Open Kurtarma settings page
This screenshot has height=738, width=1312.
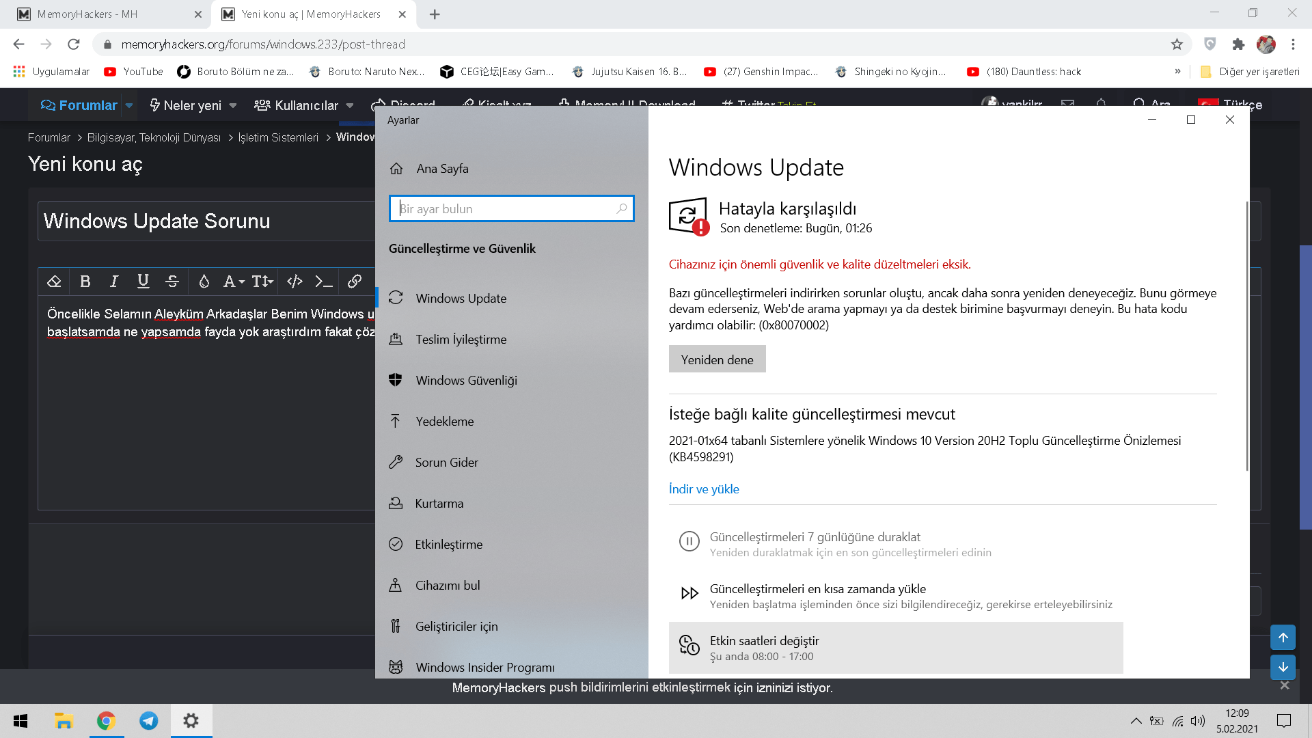coord(511,503)
